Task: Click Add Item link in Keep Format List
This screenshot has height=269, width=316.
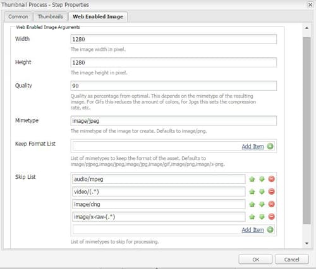Action: click(253, 146)
